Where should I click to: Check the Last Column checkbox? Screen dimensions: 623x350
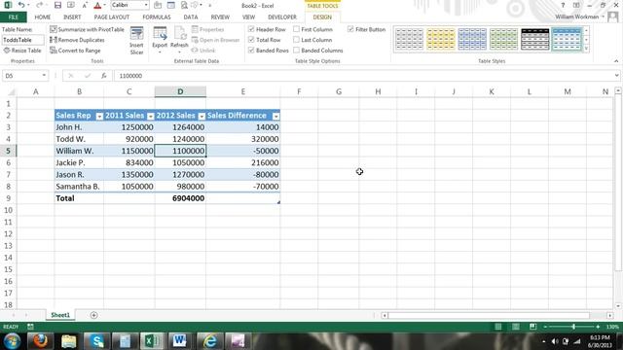(x=296, y=40)
